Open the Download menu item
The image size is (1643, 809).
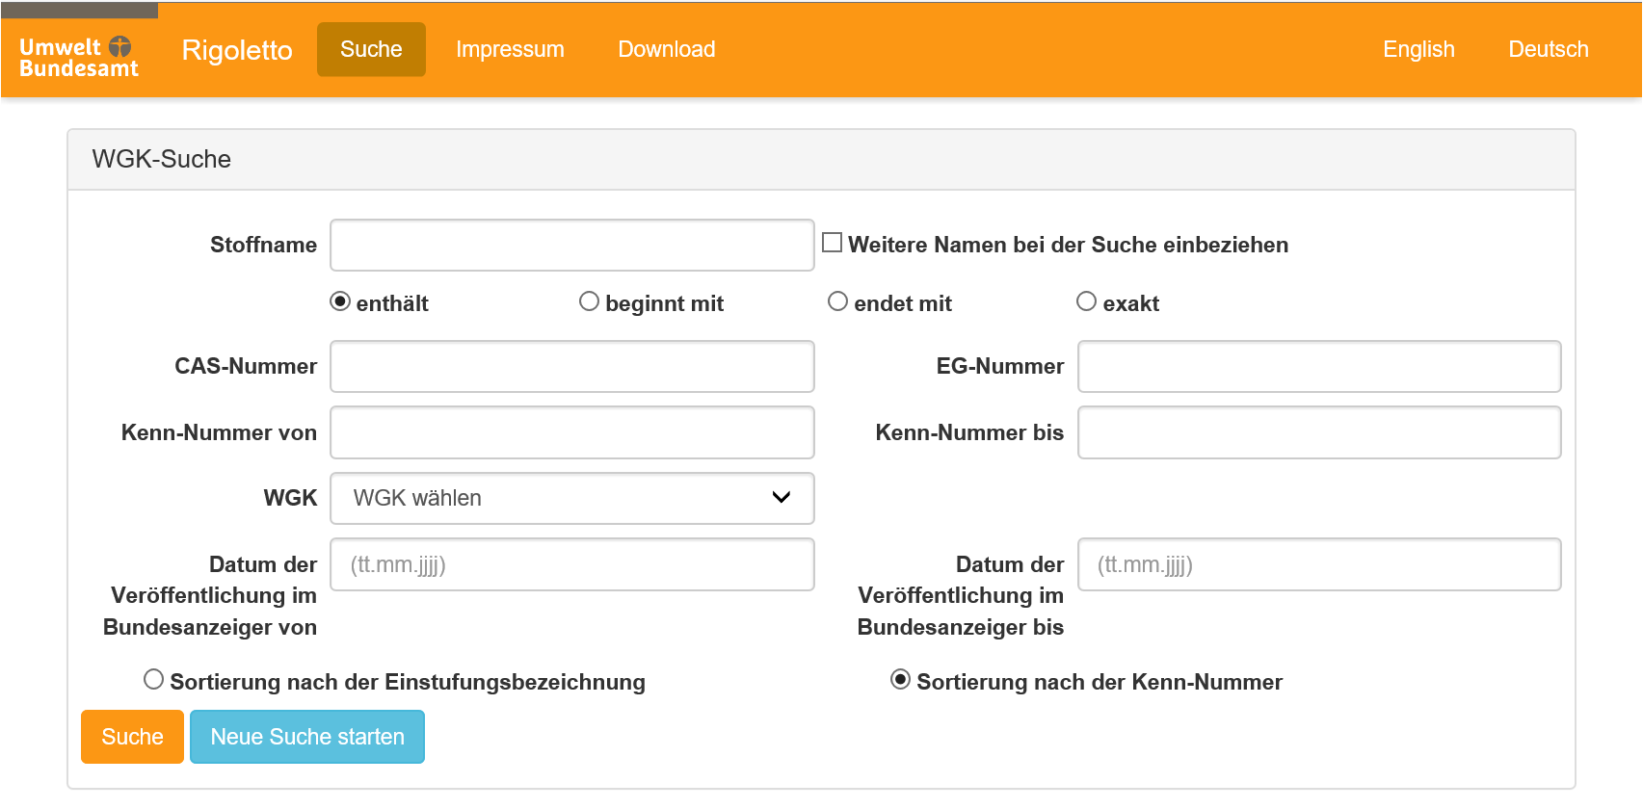(666, 49)
